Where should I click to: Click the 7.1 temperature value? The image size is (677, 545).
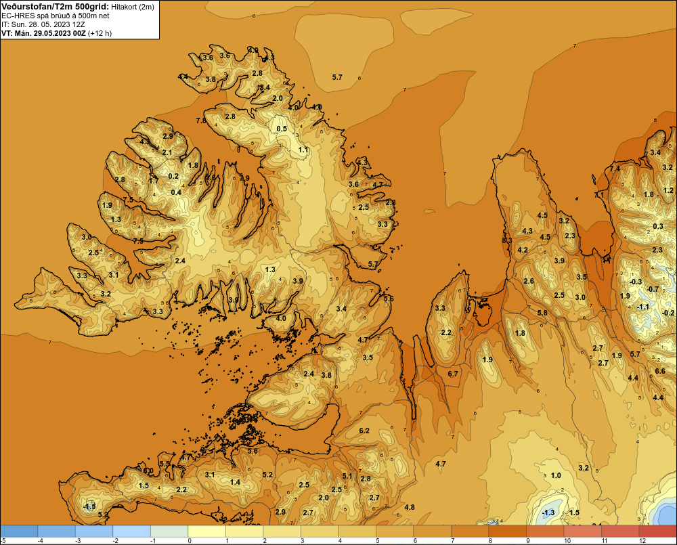599,195
